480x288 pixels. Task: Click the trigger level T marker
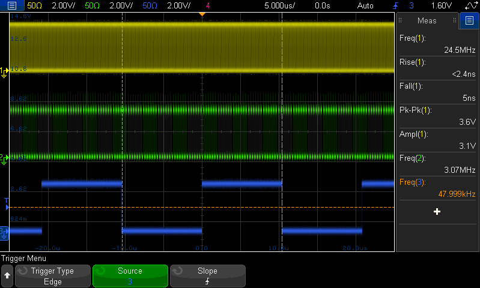coord(7,204)
